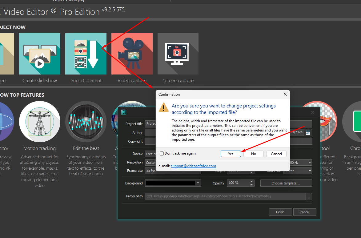The width and height of the screenshot is (361, 238).
Task: Click into the Opacity value field
Action: tap(238, 183)
